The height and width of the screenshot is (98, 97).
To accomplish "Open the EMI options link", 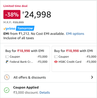I will click(x=75, y=34).
